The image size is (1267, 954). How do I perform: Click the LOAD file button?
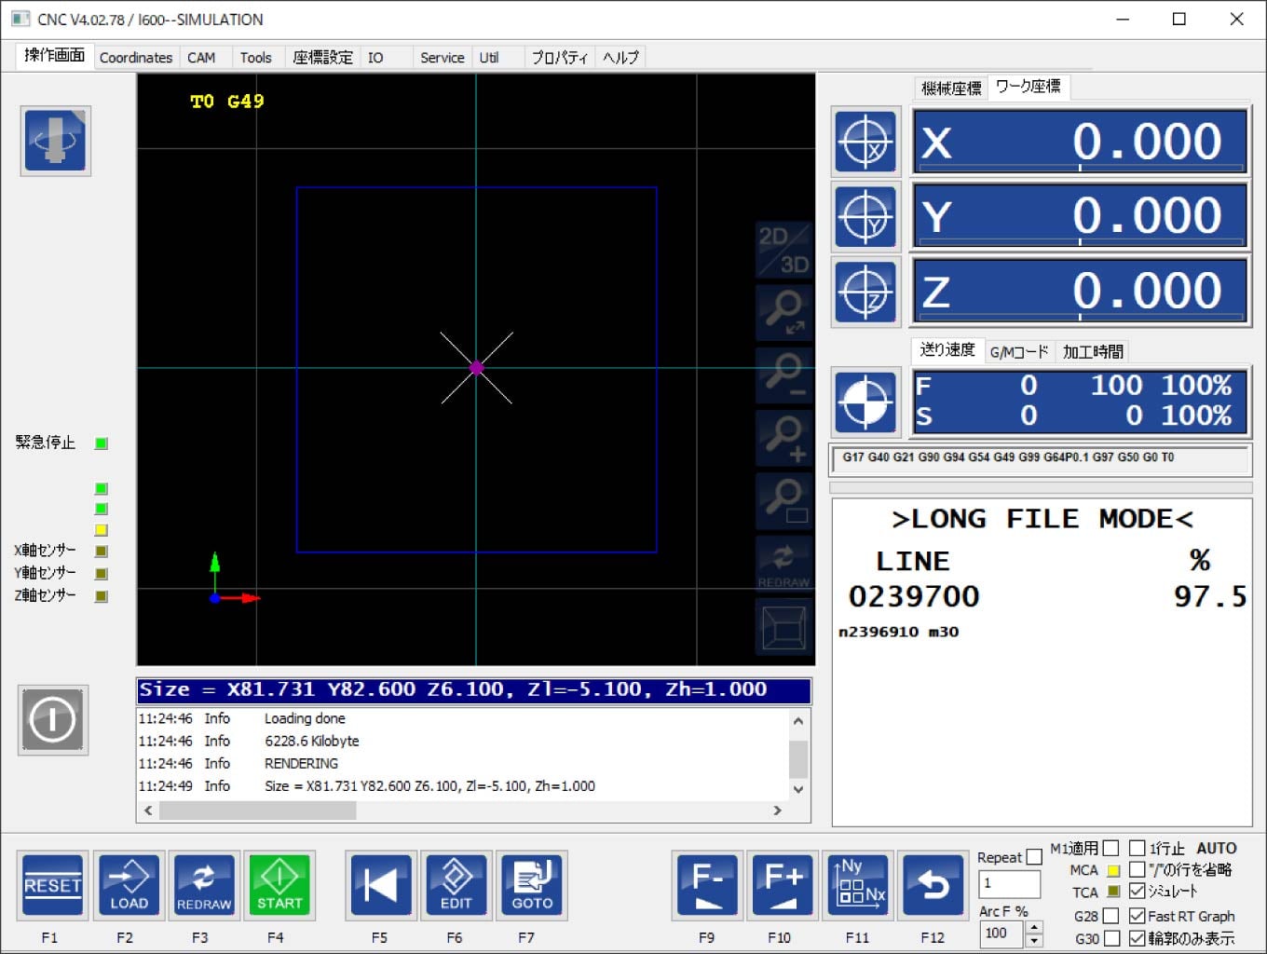click(x=129, y=885)
